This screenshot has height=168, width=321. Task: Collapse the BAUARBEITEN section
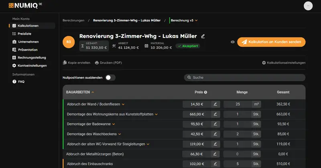93,92
